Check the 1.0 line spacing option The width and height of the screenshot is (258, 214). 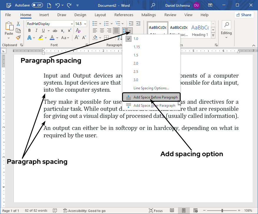pos(136,39)
